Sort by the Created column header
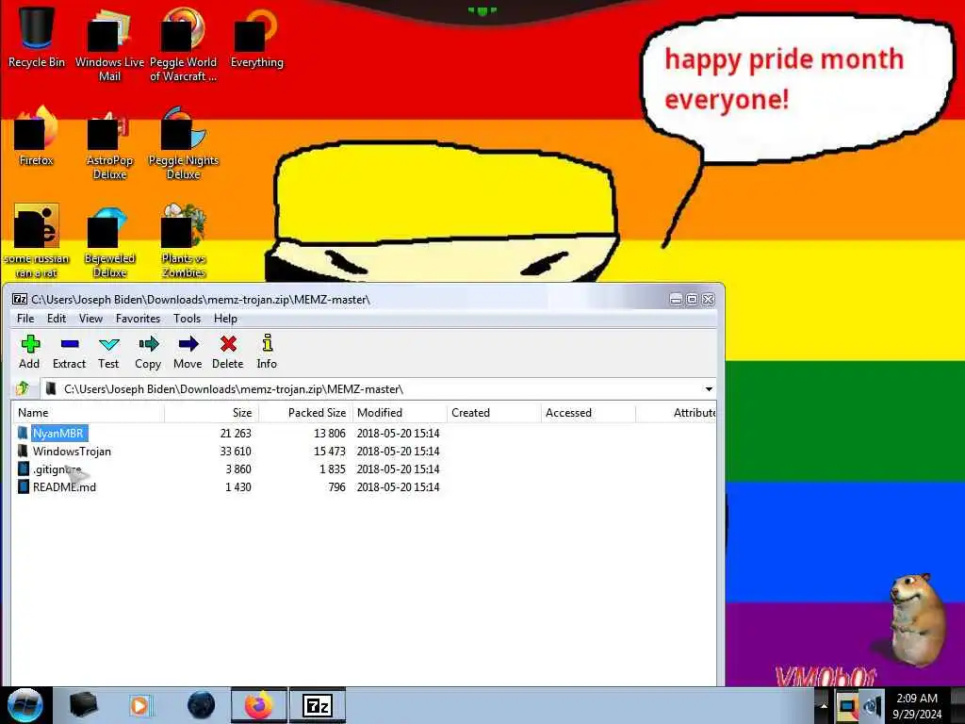Viewport: 965px width, 724px height. pos(494,413)
